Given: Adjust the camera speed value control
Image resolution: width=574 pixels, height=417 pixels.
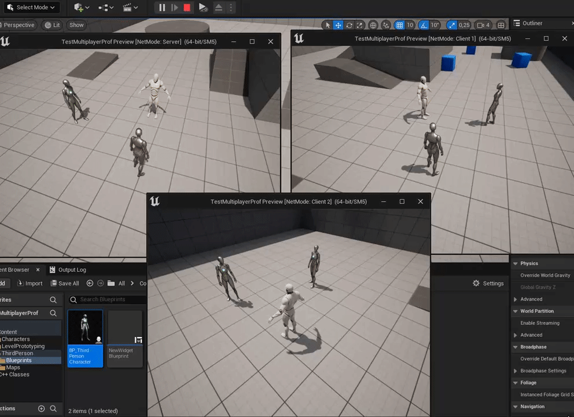Looking at the screenshot, I should click(x=483, y=24).
